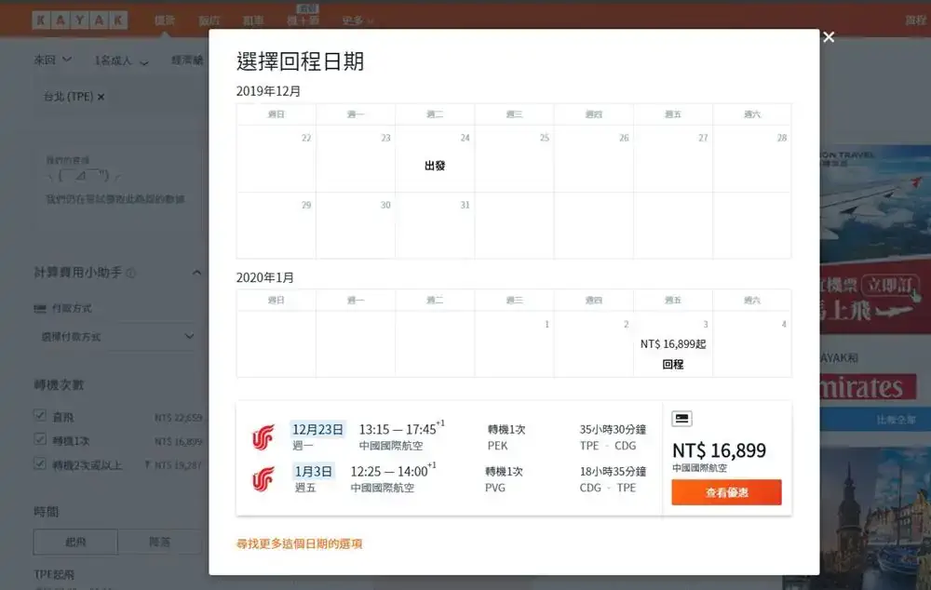Close the return date dialog

(x=829, y=37)
